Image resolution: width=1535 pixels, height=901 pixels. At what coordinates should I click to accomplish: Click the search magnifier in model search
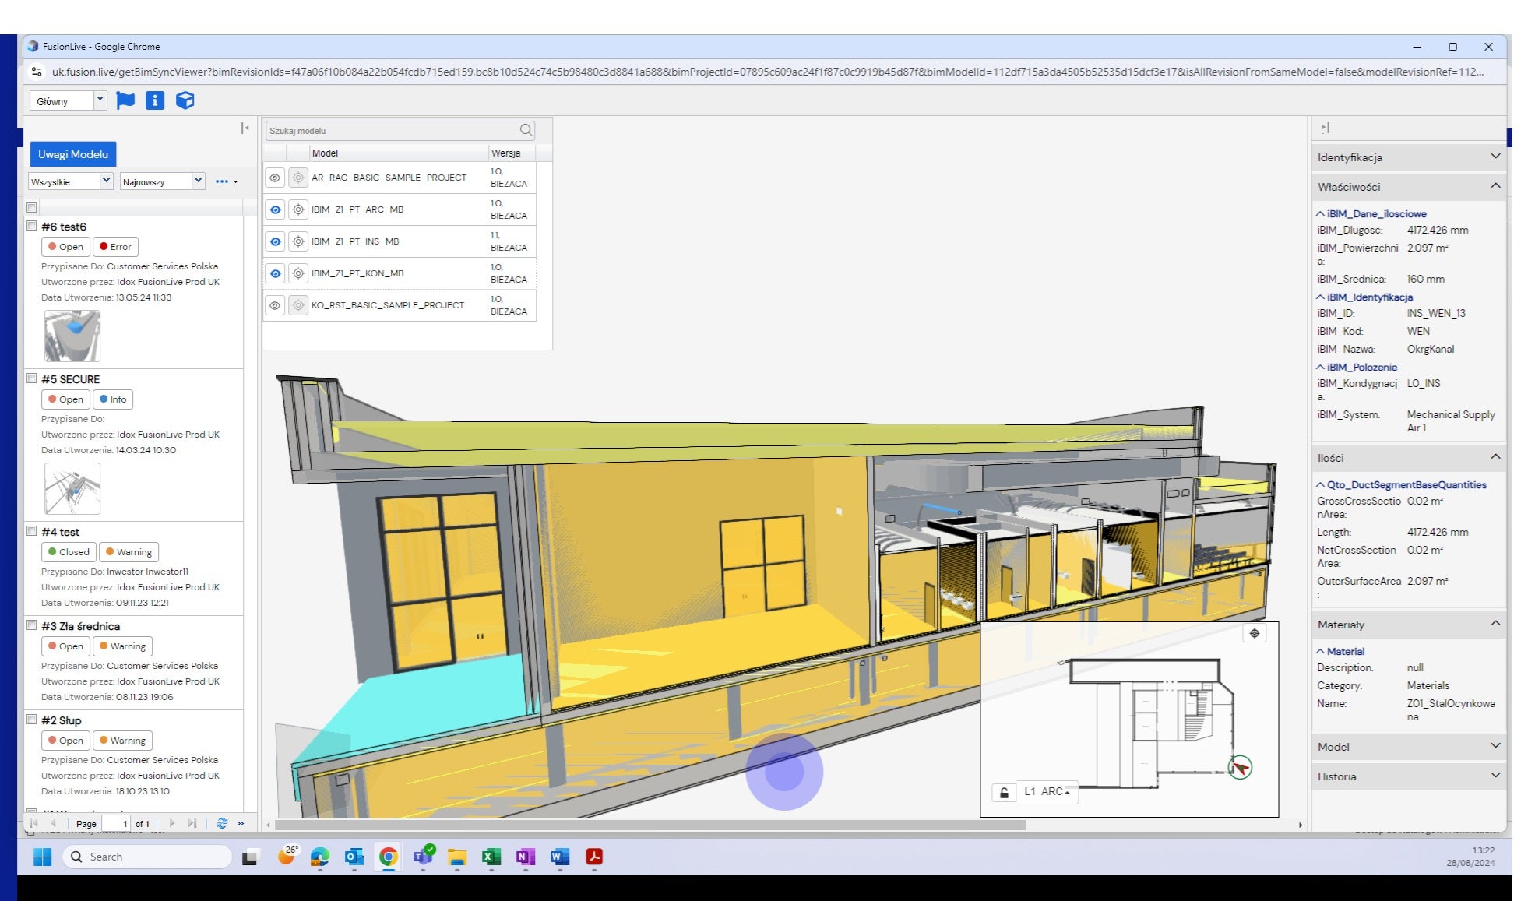526,130
